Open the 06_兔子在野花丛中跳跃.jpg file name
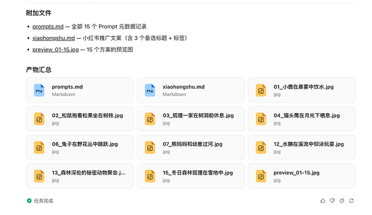372x215 pixels. click(x=85, y=144)
